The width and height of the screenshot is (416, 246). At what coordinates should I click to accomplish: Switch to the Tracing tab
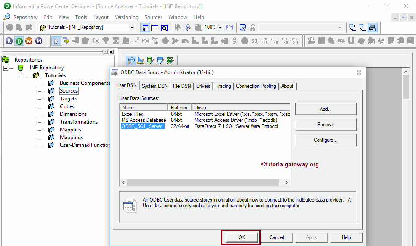click(224, 86)
